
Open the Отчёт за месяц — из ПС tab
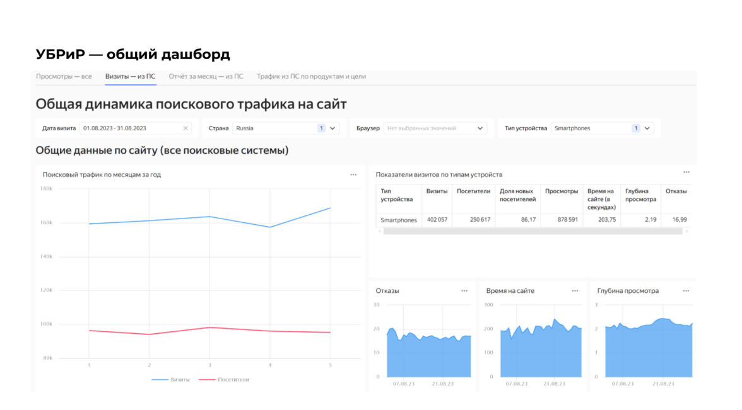coord(206,76)
